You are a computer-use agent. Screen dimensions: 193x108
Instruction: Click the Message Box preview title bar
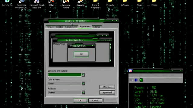coord(81,46)
